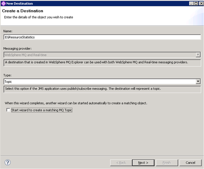The width and height of the screenshot is (204, 169).
Task: Click the greyed-out Finish button
Action: pos(167,163)
